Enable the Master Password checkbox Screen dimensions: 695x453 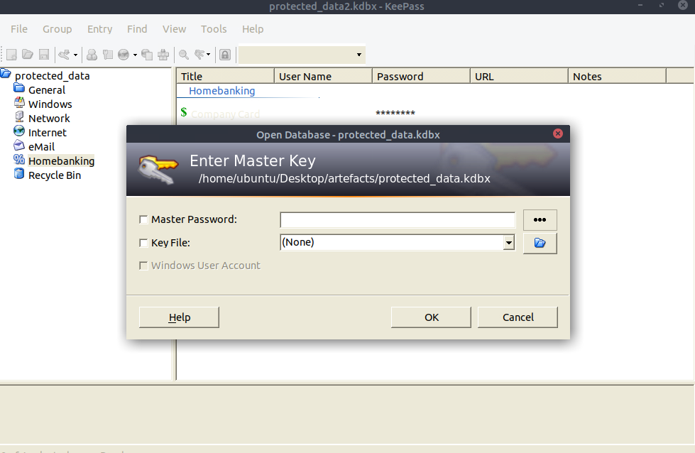144,220
